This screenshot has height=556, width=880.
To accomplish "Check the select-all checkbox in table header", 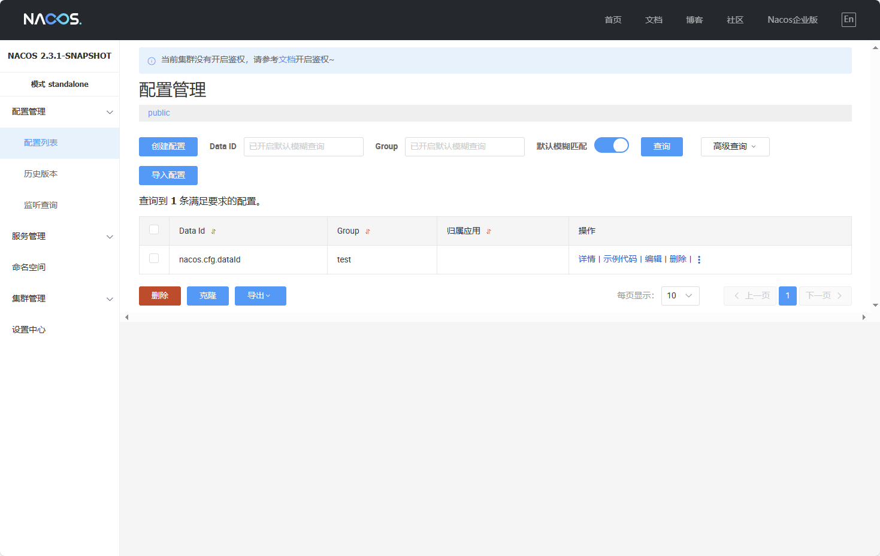I will click(154, 229).
